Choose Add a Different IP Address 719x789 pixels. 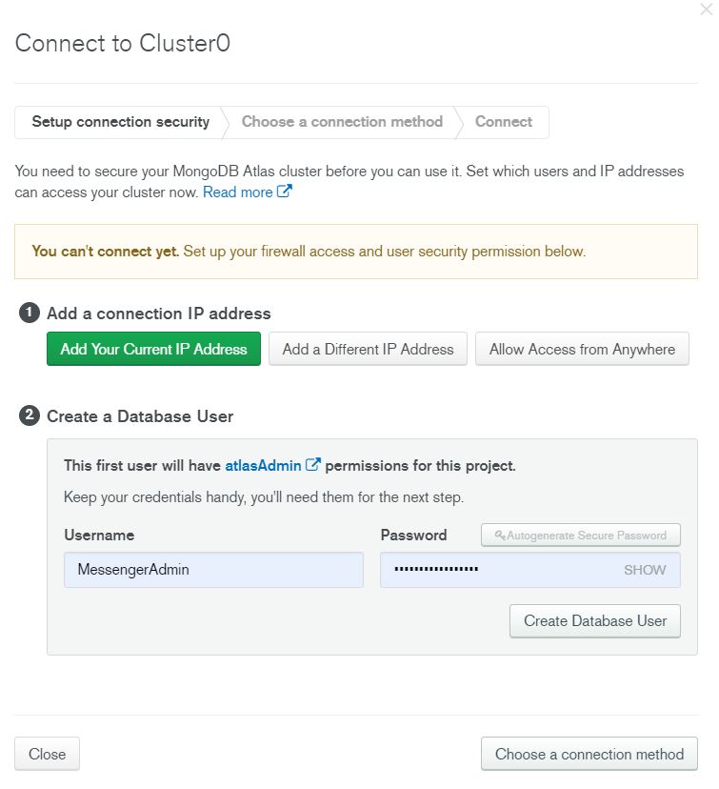click(x=368, y=349)
